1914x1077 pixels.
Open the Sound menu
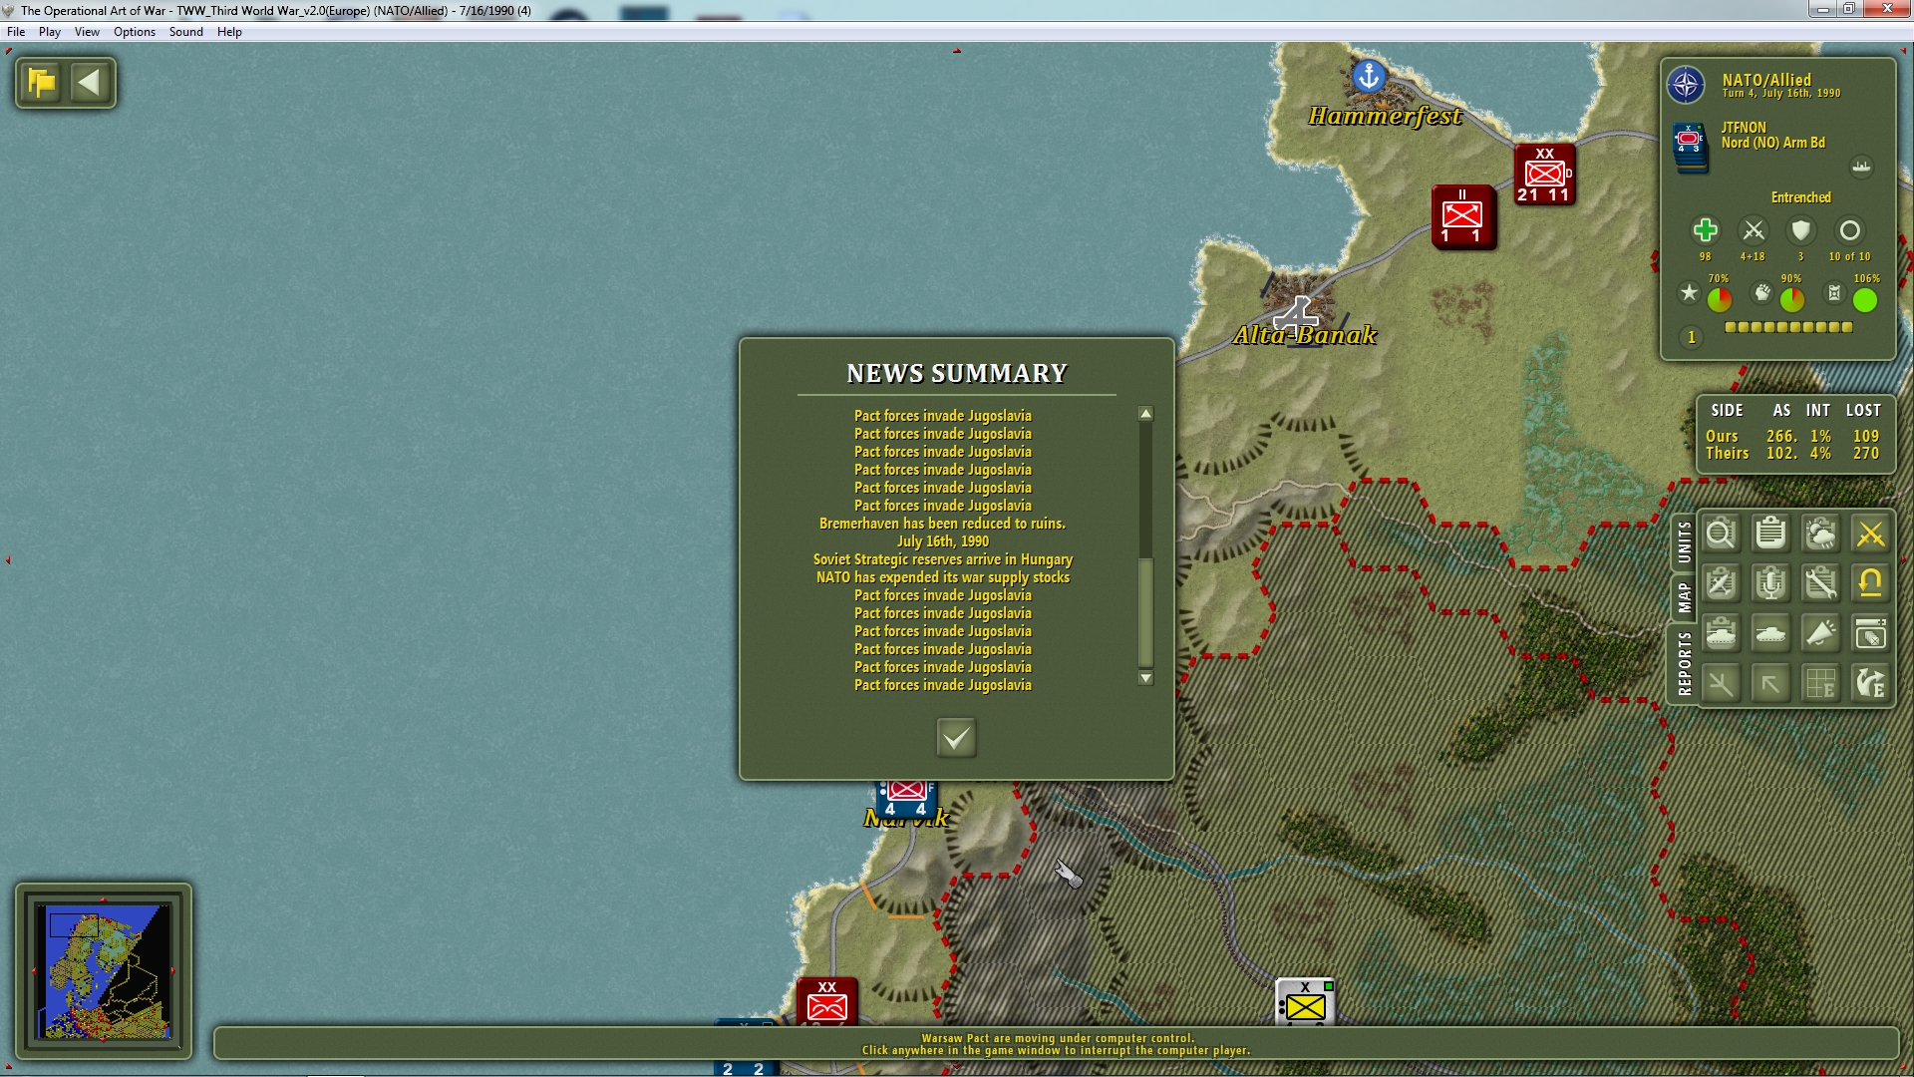click(x=186, y=32)
